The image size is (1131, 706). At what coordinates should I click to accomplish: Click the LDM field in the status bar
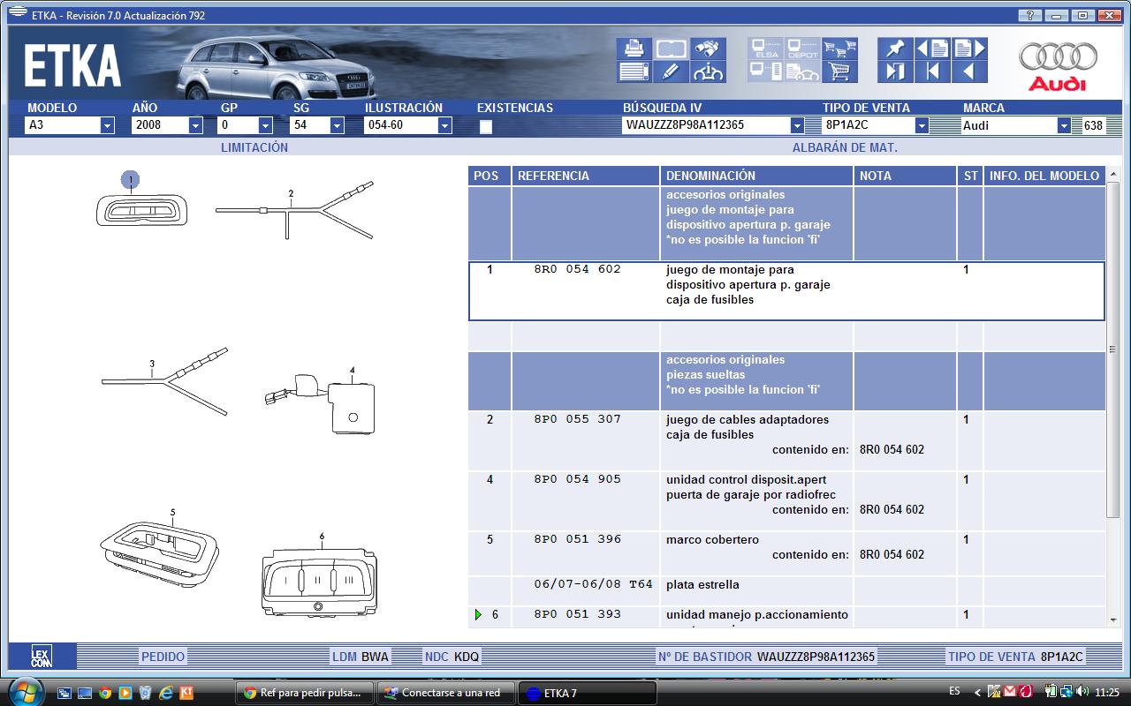coord(361,657)
